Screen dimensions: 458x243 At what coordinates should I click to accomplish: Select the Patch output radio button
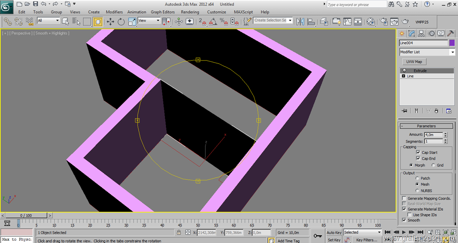coord(416,178)
